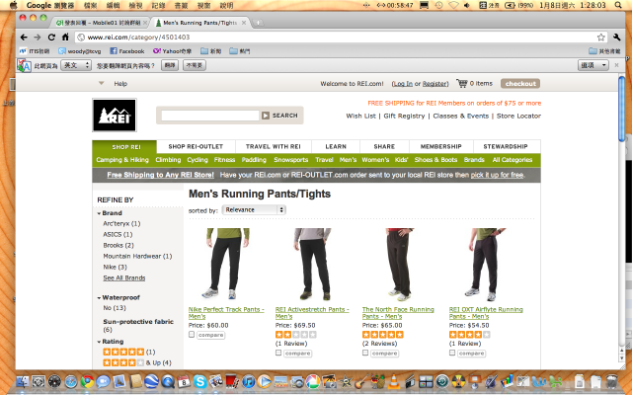
Task: Open the translate options dropdown on the right
Action: pos(592,65)
